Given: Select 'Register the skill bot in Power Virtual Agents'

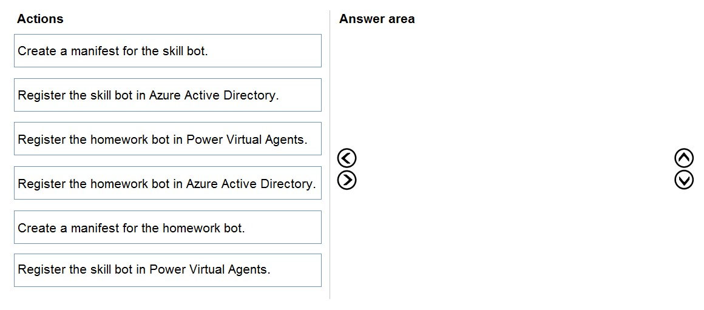Looking at the screenshot, I should [x=168, y=270].
